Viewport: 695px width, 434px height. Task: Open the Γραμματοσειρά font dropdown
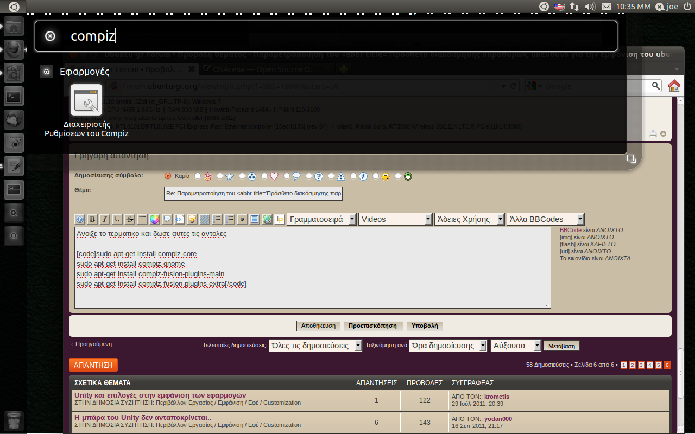click(321, 219)
